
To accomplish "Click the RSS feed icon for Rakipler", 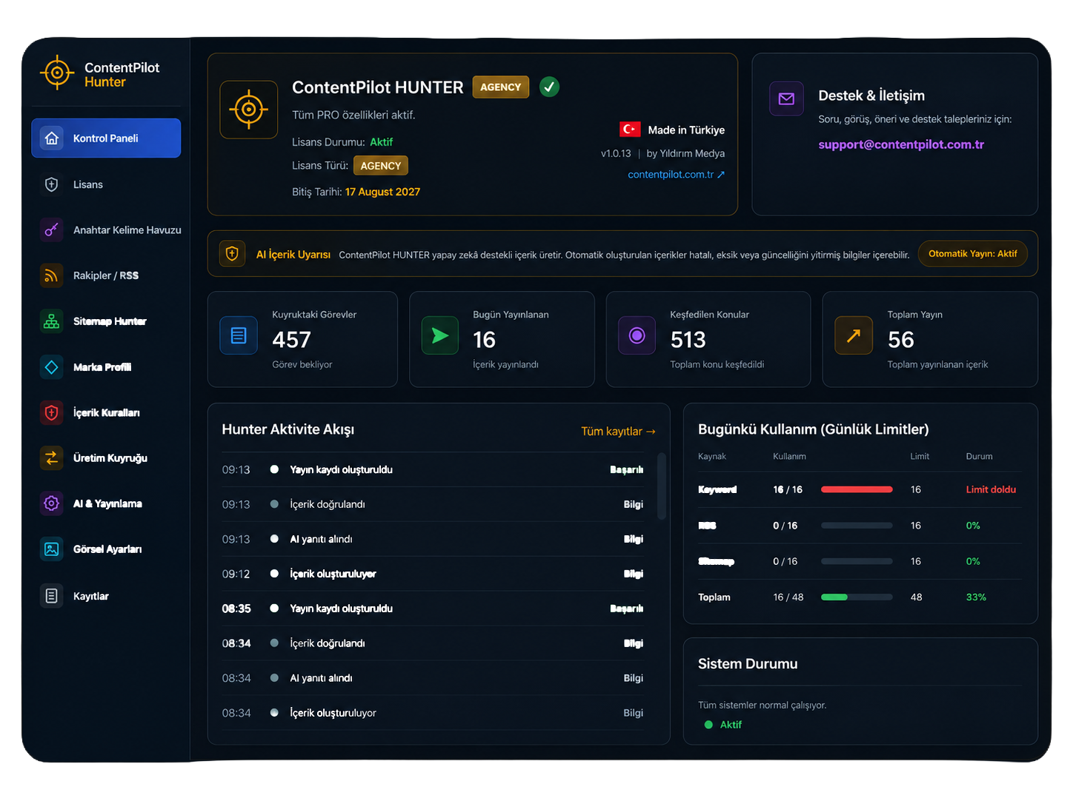I will coord(52,275).
